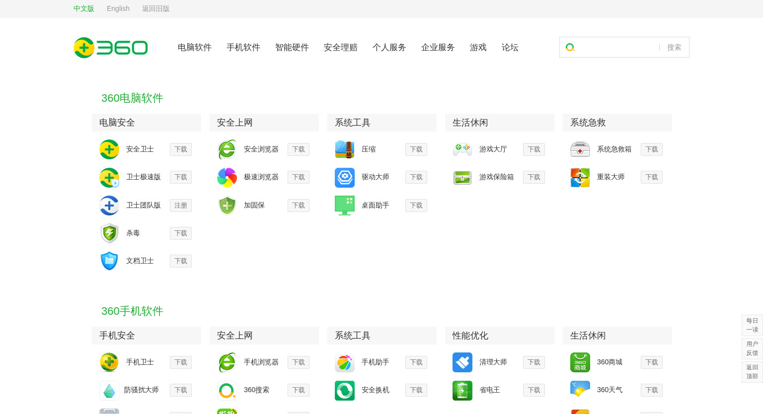Open the 企业服务 navigation menu
Screen dimensions: 763x414
point(438,47)
